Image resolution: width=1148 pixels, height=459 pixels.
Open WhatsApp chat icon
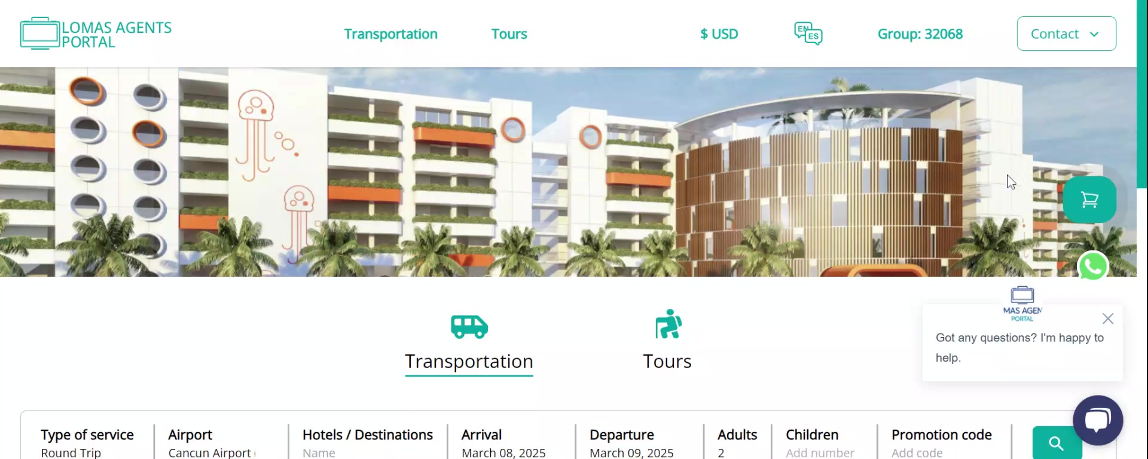click(1092, 267)
